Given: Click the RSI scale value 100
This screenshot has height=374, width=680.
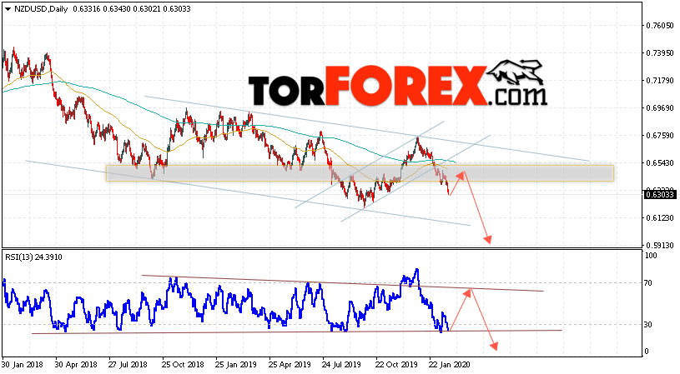Looking at the screenshot, I should coord(651,256).
